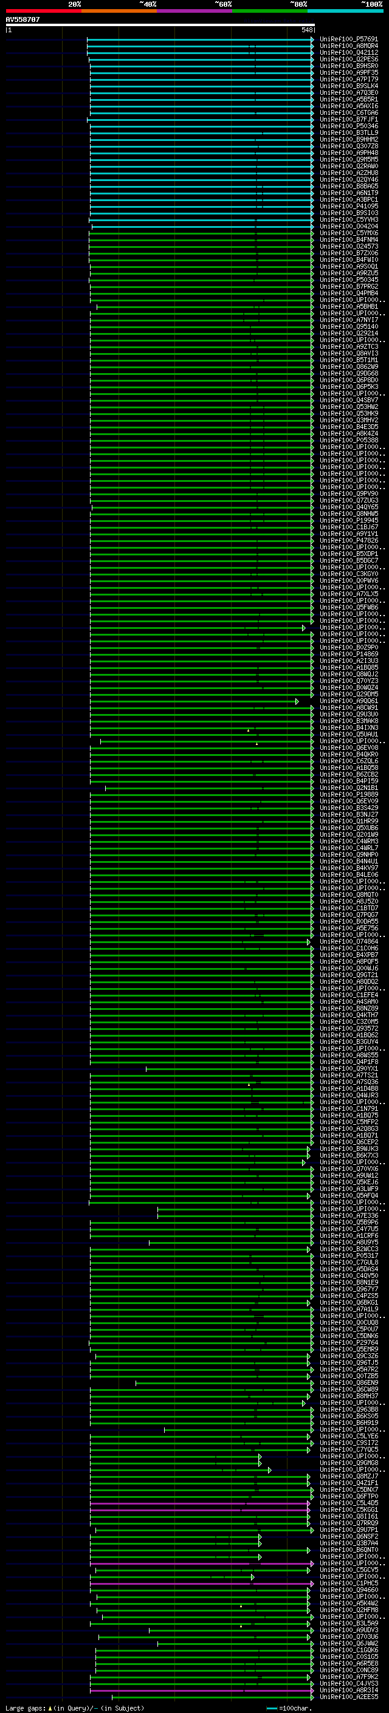Click the cyan alignment bar for UniRef100_P57691

coord(200,40)
